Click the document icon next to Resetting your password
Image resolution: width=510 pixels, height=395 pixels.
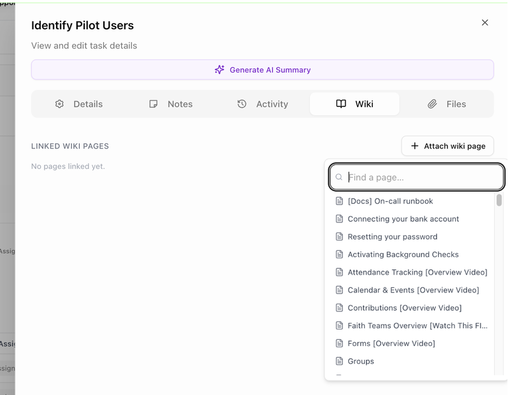(x=339, y=236)
